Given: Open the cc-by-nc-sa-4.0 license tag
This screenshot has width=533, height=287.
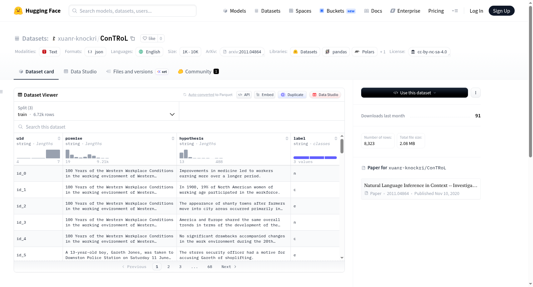Looking at the screenshot, I should coord(429,52).
